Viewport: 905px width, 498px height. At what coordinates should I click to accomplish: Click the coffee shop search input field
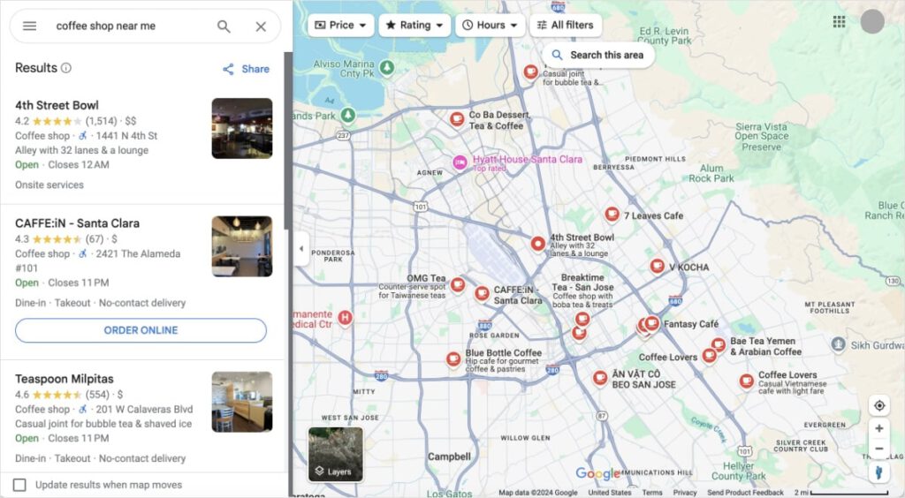coord(131,26)
